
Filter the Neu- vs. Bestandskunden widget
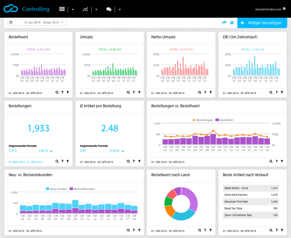(x=139, y=230)
